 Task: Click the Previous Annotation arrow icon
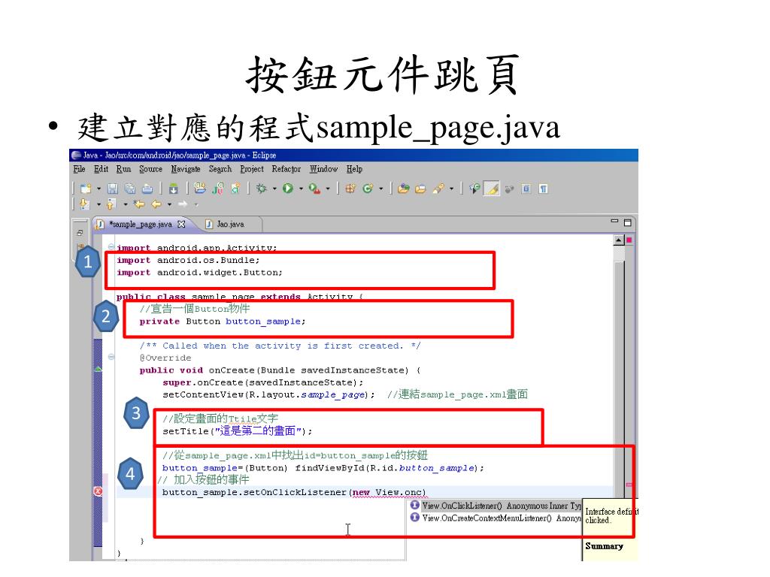[111, 204]
